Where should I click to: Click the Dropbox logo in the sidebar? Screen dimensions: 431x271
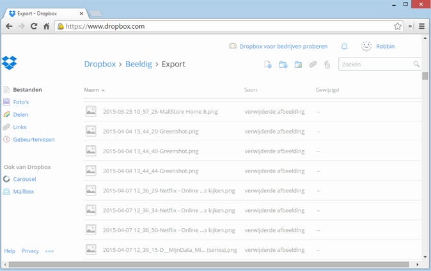tap(10, 63)
